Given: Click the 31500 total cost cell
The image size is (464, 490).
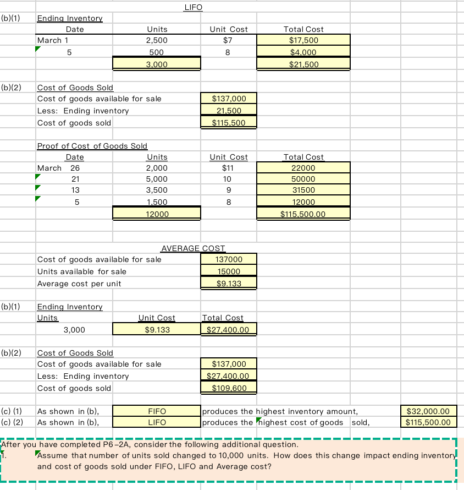Looking at the screenshot, I should (x=303, y=190).
